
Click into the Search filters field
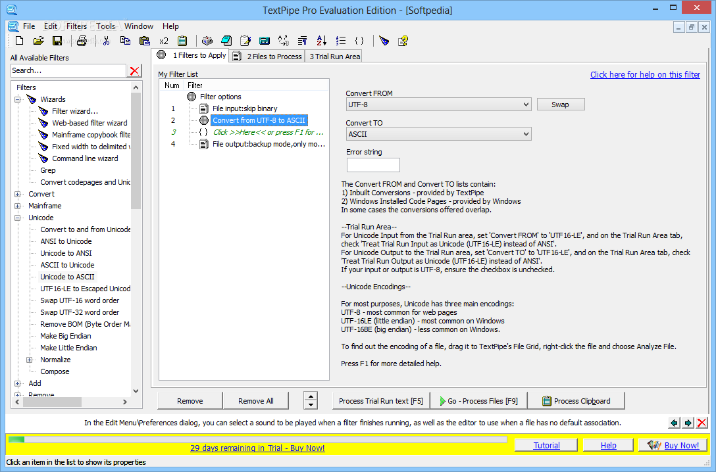click(x=68, y=71)
